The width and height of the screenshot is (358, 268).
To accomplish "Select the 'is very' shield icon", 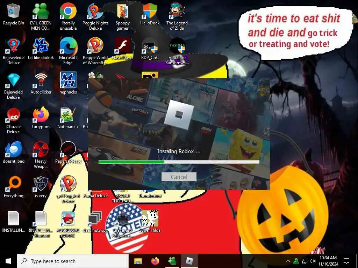I will click(x=41, y=187).
